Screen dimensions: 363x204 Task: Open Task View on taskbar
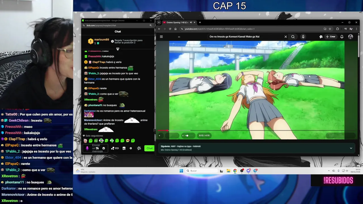click(221, 171)
